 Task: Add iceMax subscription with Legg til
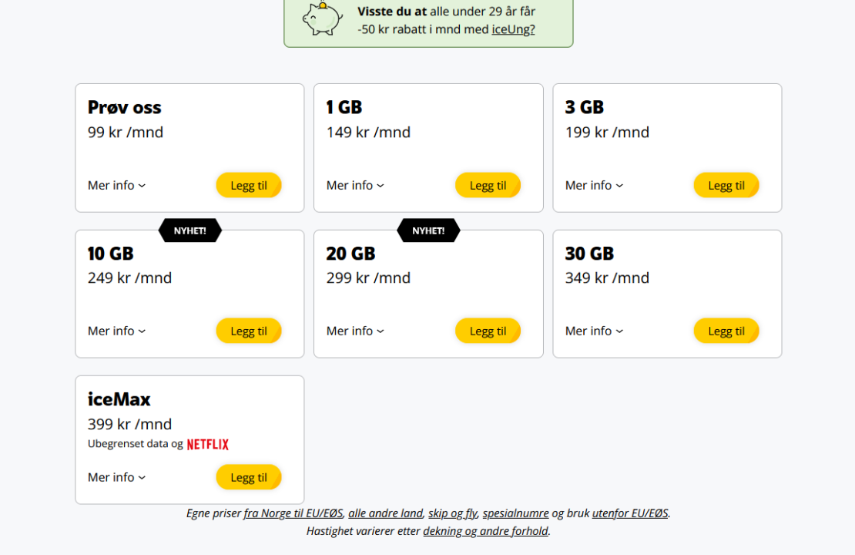pyautogui.click(x=248, y=477)
